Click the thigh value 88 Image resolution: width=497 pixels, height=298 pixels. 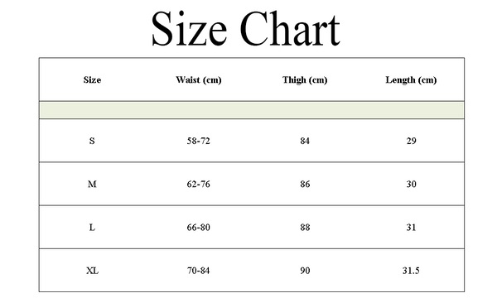point(305,228)
